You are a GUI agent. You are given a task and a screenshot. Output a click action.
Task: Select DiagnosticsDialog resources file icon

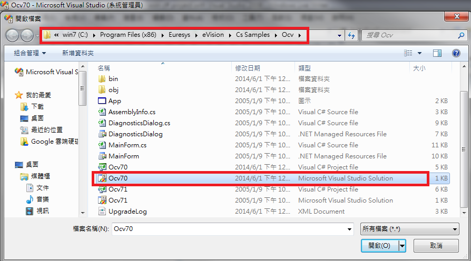tap(102, 134)
